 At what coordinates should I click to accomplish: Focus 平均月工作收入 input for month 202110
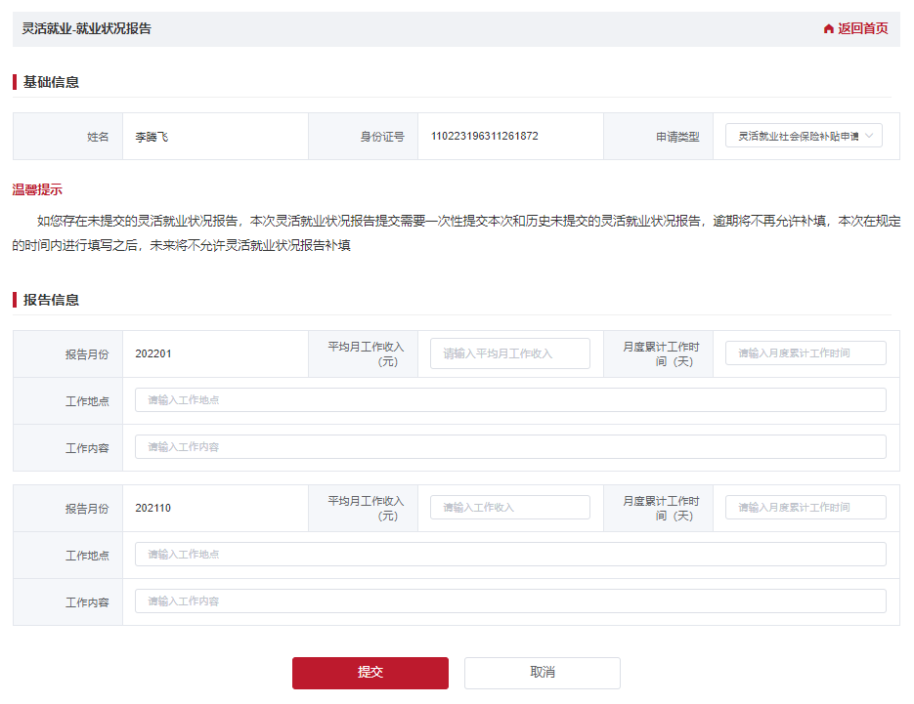coord(509,508)
